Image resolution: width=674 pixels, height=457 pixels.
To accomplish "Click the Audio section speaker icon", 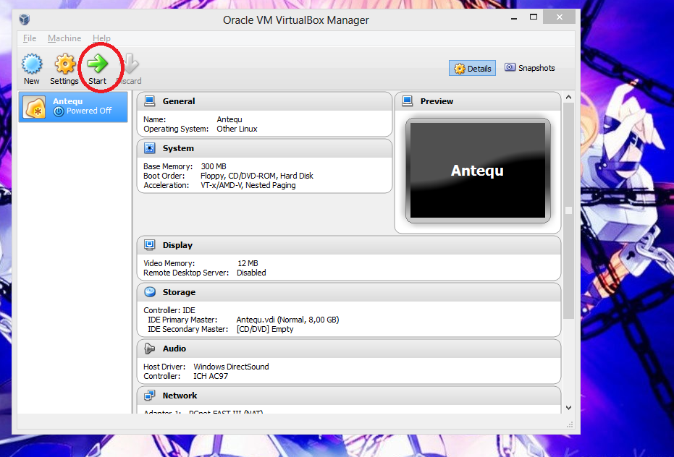I will point(150,349).
